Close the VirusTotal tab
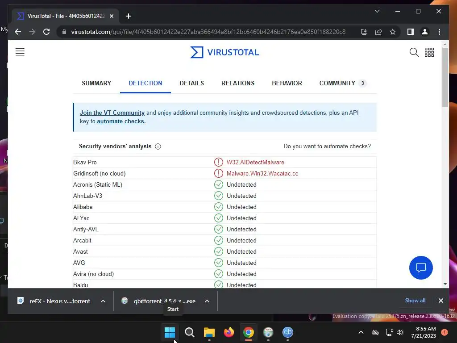457x343 pixels. click(x=111, y=16)
